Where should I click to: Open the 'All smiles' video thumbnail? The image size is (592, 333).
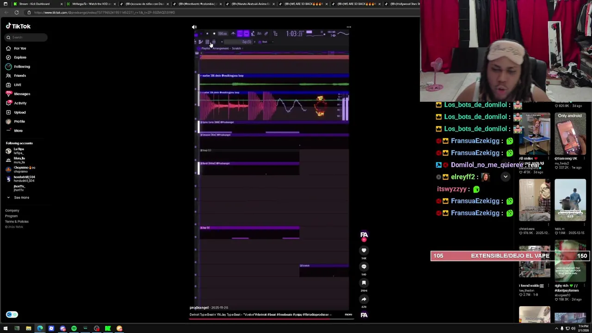[535, 133]
